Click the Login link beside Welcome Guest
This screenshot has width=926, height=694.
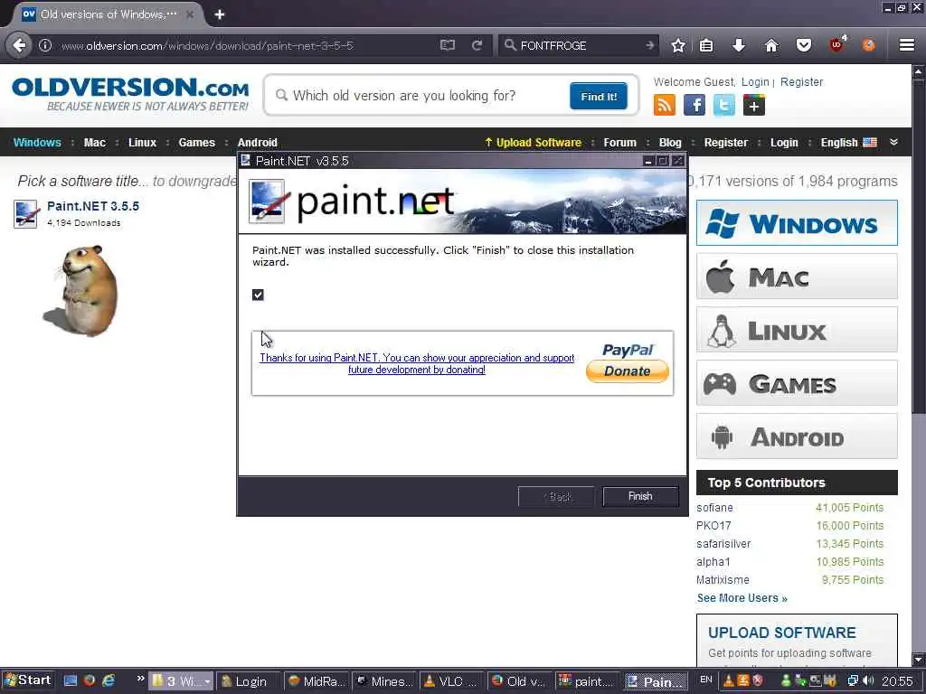click(755, 82)
